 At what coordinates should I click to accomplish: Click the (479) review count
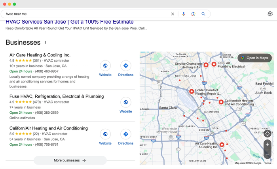pos(37,102)
